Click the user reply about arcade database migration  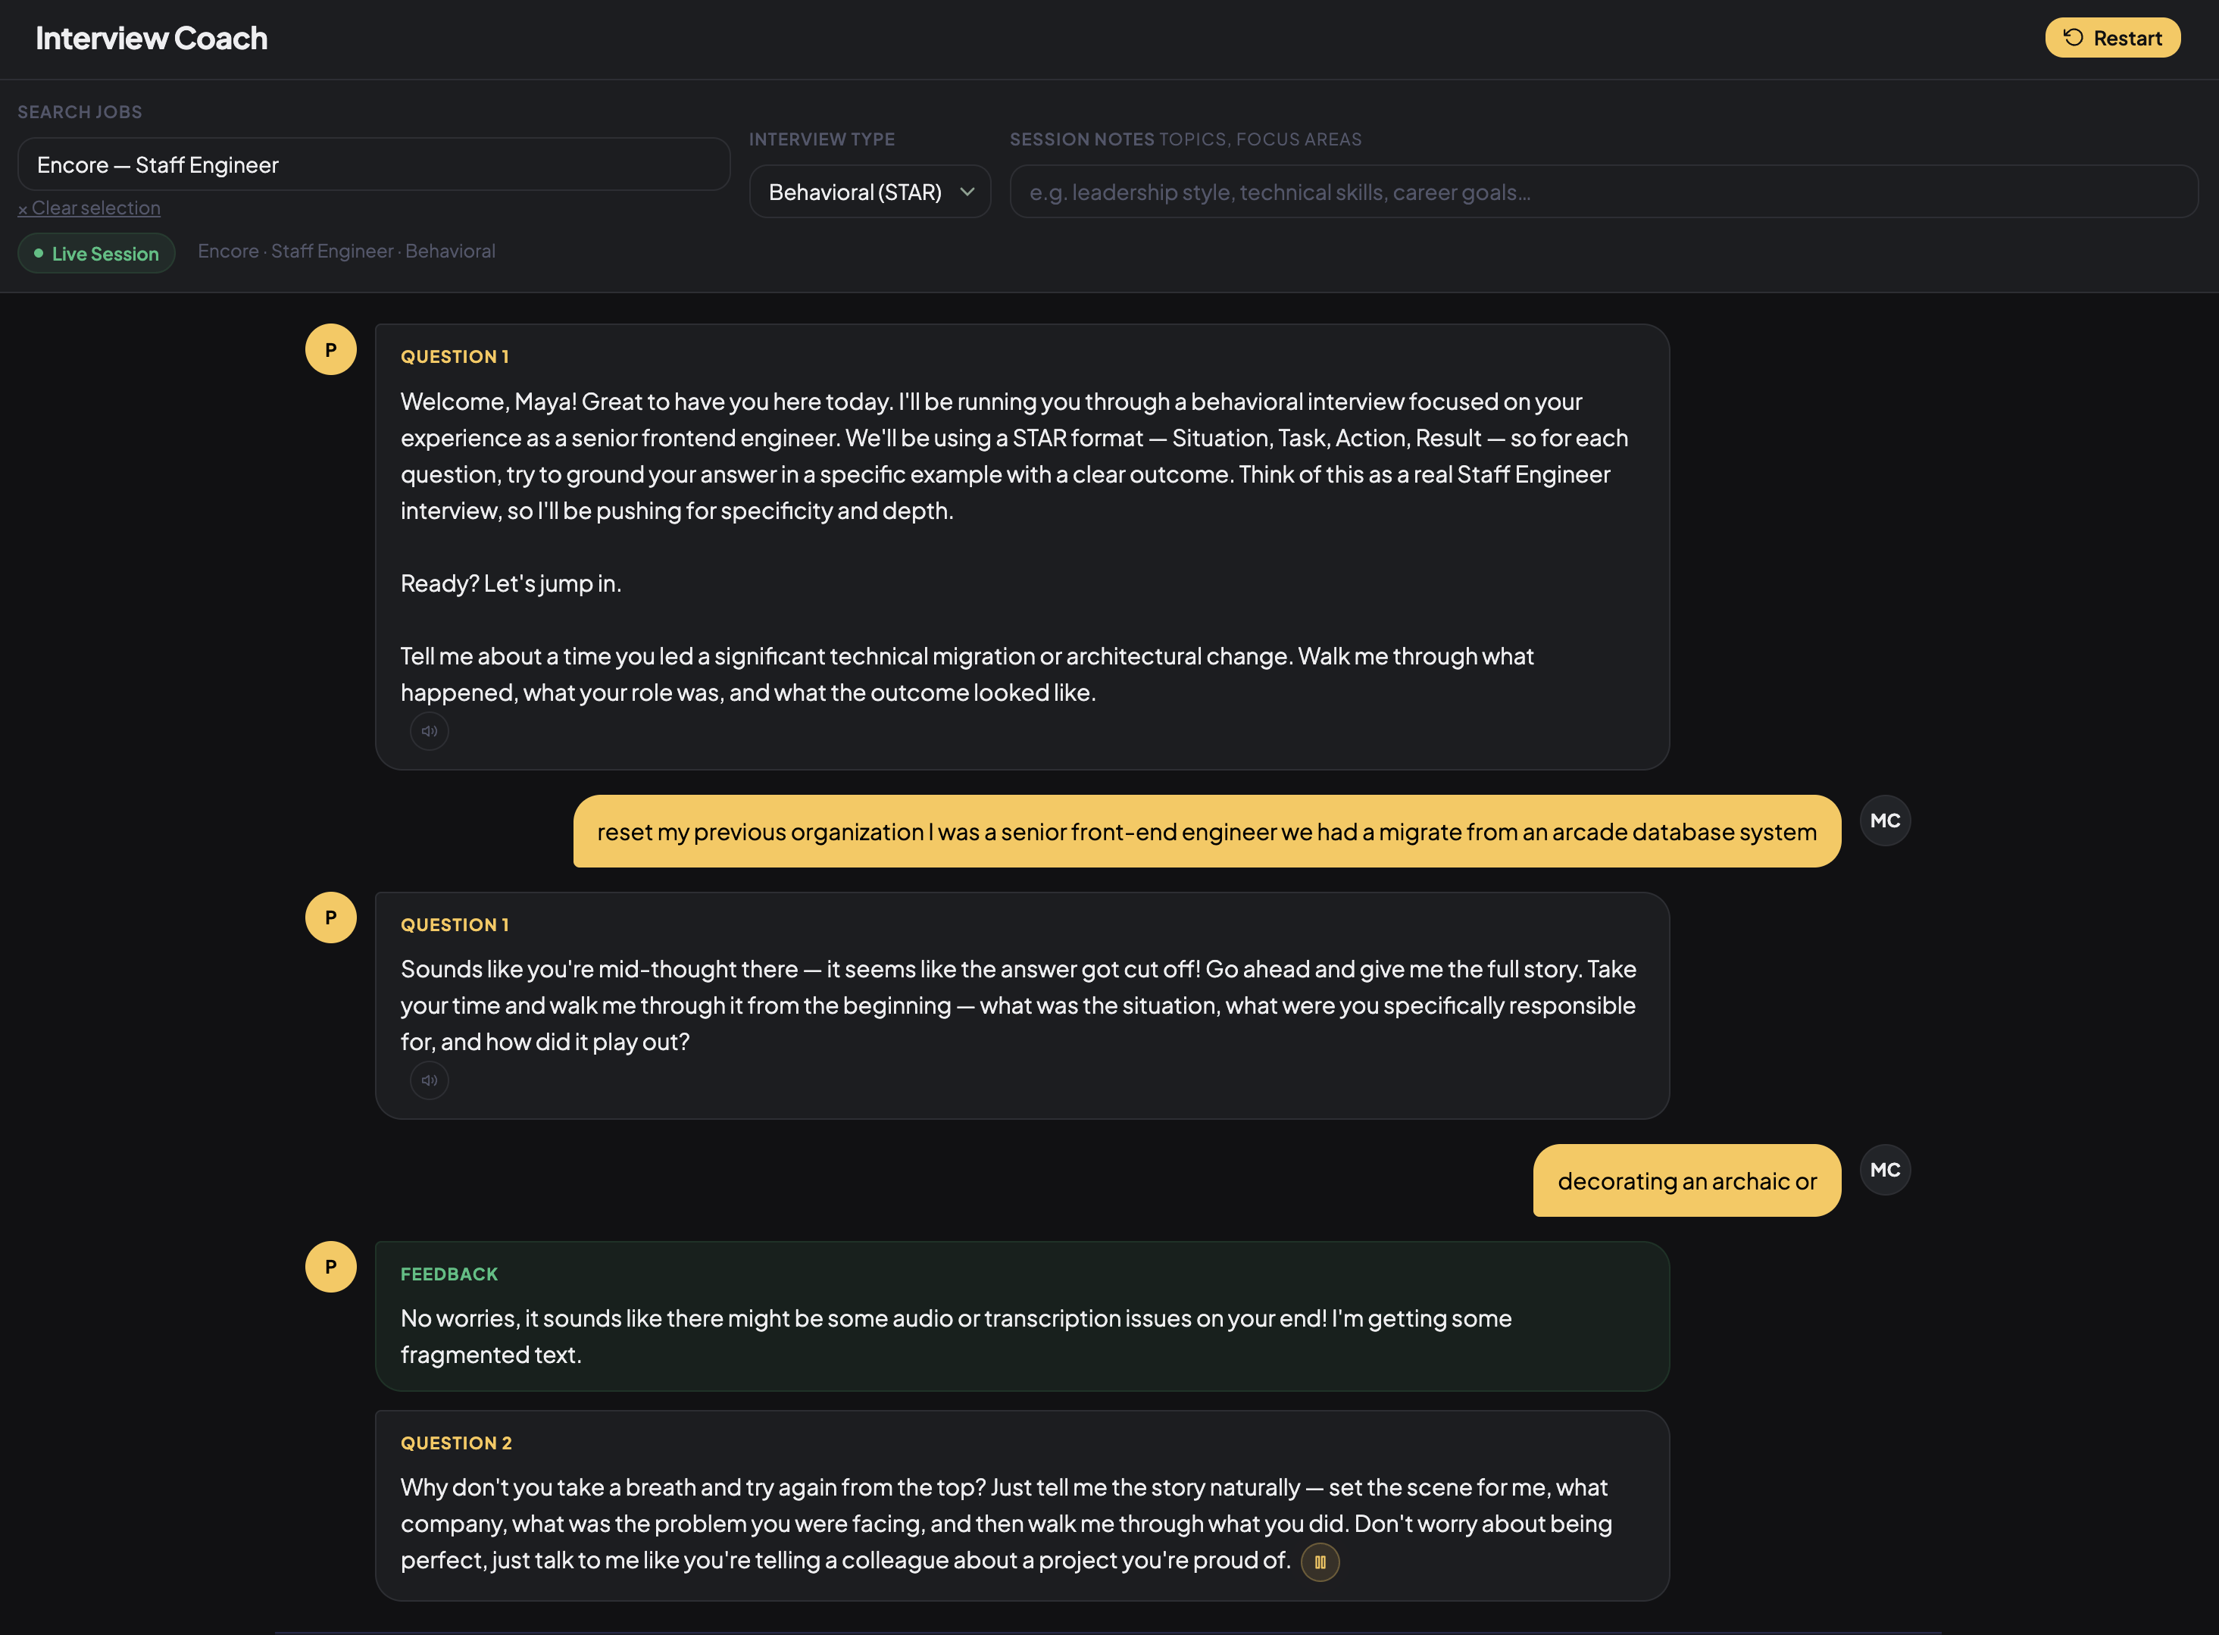click(x=1207, y=831)
